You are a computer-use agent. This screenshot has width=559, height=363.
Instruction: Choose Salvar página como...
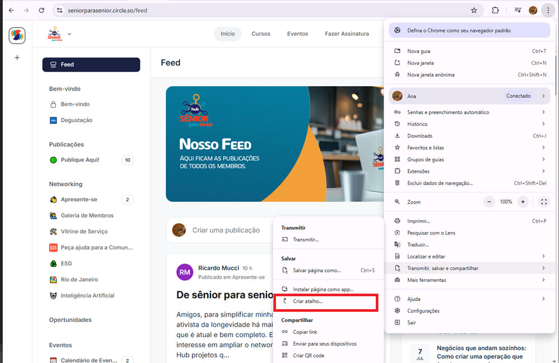tap(328, 270)
